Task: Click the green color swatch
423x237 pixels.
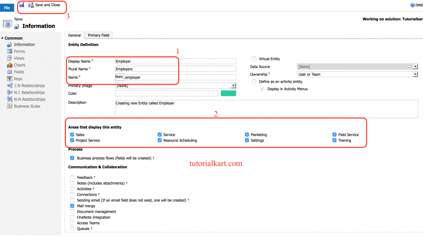Action: click(x=228, y=93)
